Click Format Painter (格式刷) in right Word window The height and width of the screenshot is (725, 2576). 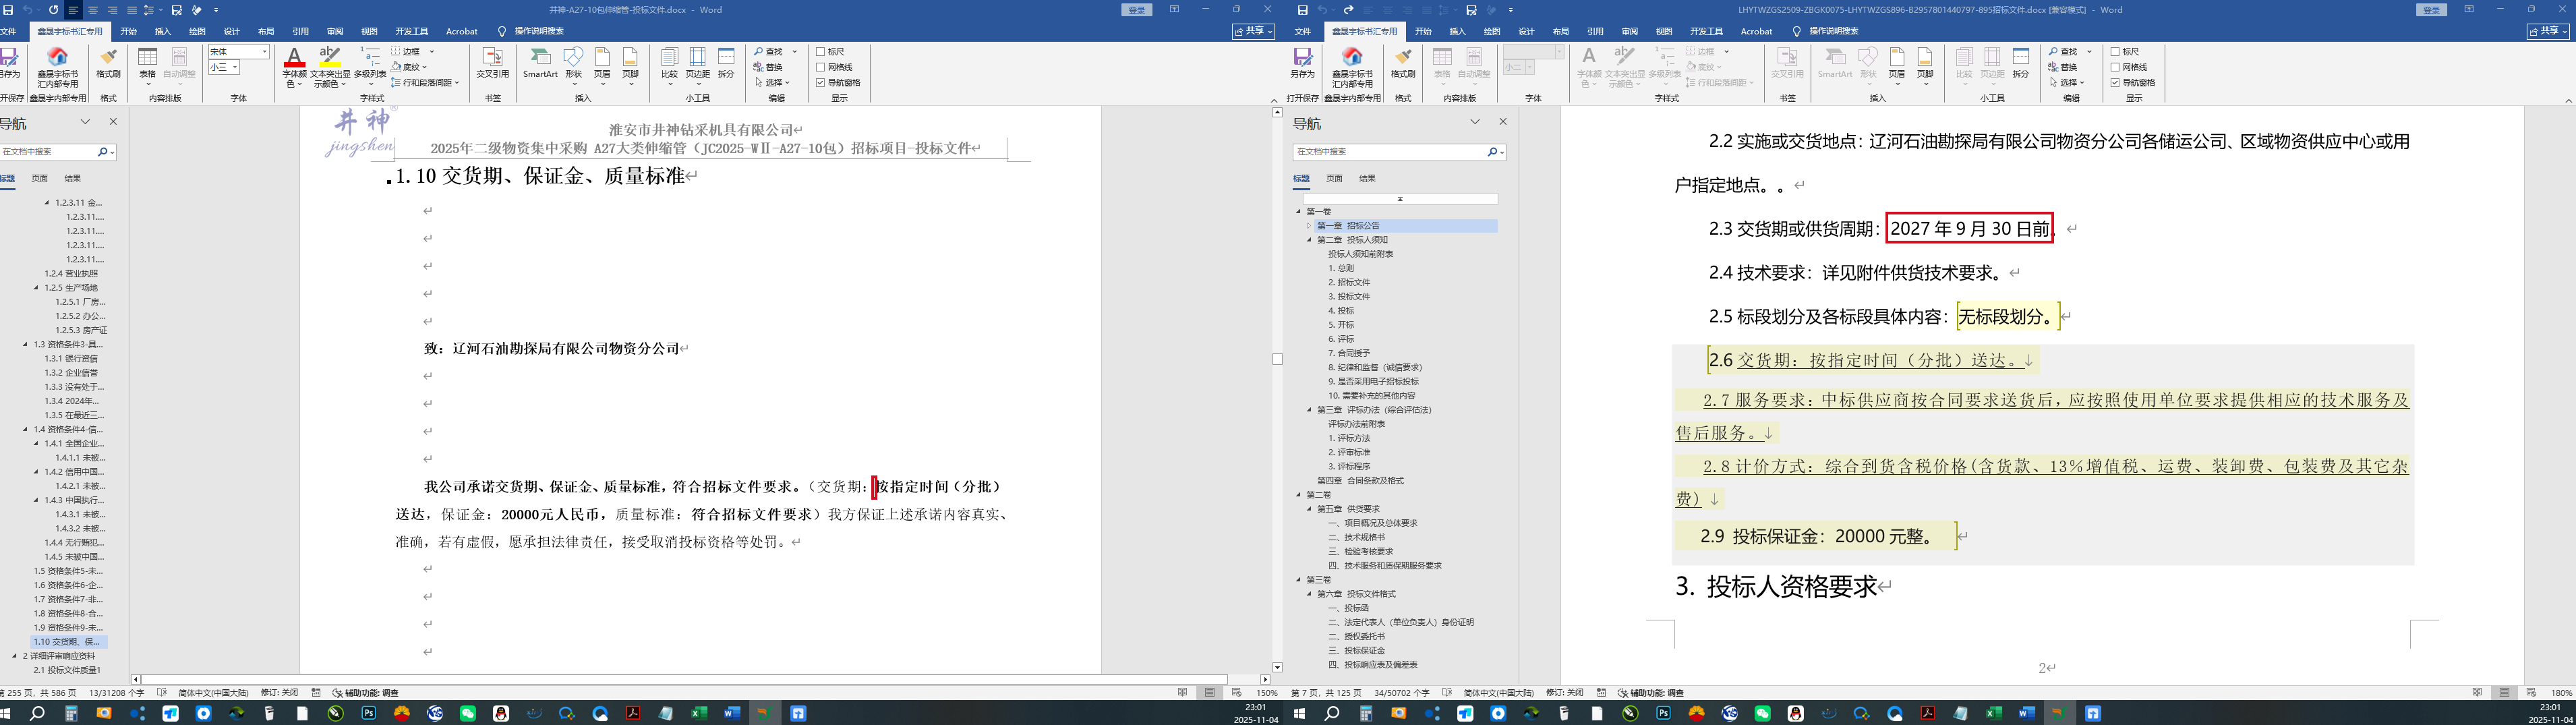click(x=1403, y=62)
